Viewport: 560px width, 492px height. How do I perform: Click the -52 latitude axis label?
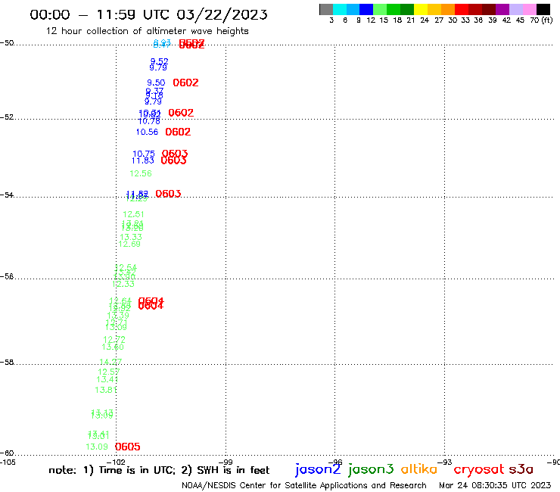(x=7, y=117)
